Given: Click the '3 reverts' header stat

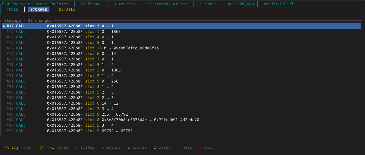Looking at the screenshot, I should point(124,4).
